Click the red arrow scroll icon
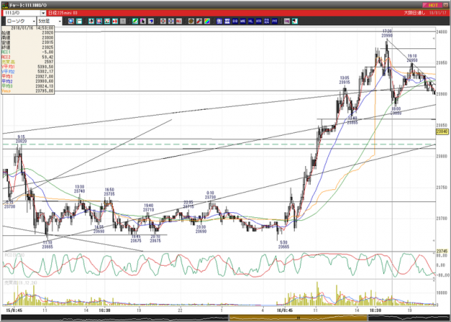 tap(115, 21)
